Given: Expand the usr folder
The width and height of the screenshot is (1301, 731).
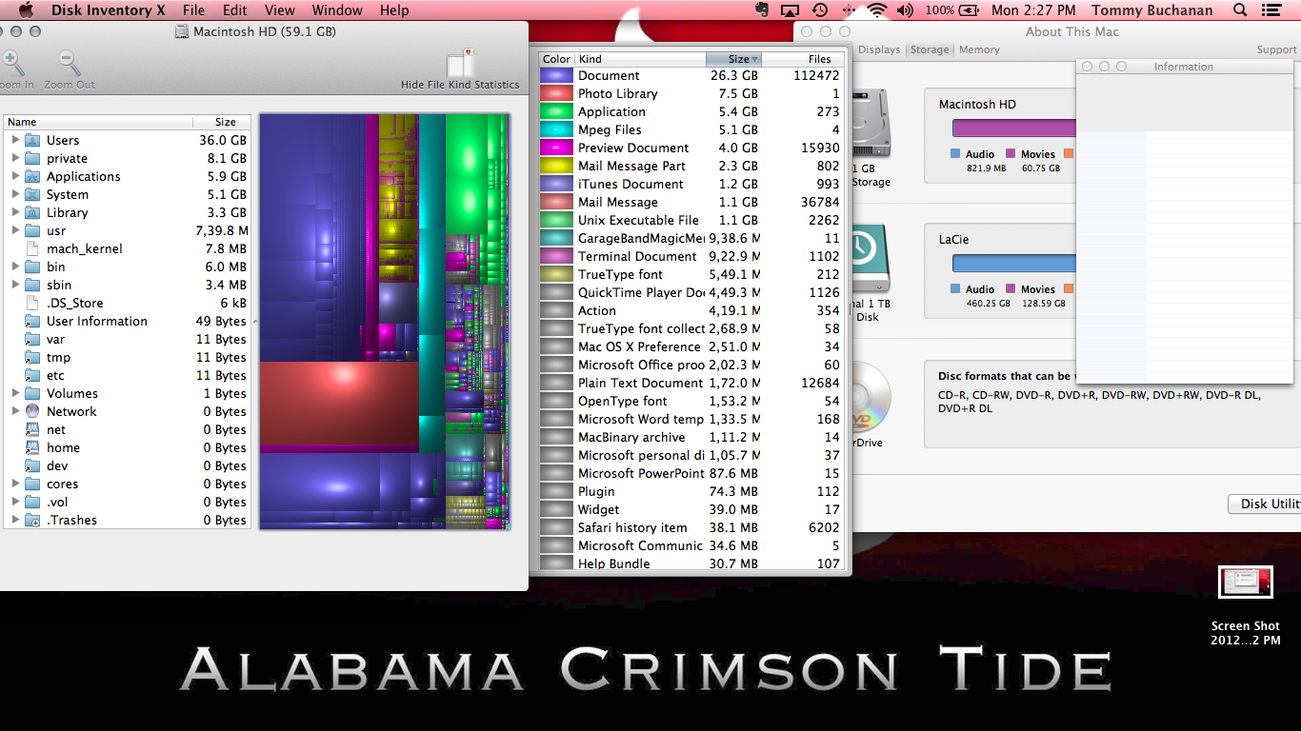Looking at the screenshot, I should [15, 230].
